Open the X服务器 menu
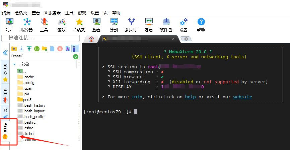The width and height of the screenshot is (290, 150). point(53,13)
